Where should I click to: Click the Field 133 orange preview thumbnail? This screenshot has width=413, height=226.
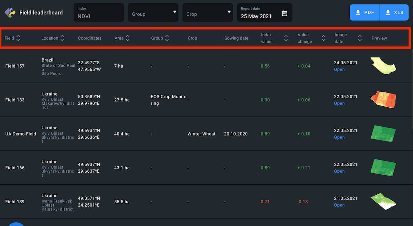click(x=383, y=100)
